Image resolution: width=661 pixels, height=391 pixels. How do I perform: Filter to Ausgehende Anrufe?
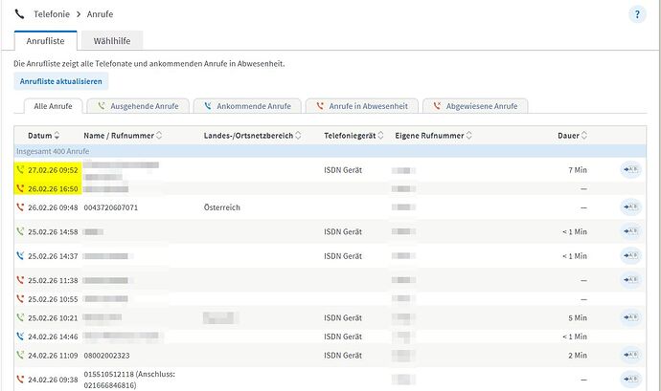point(138,106)
